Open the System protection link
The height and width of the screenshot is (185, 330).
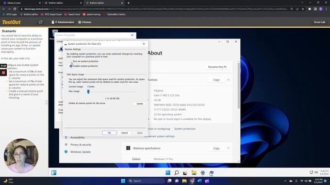[x=185, y=129]
